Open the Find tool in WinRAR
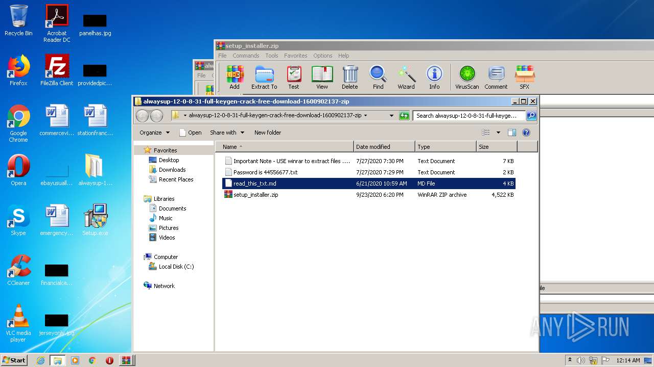 click(378, 77)
